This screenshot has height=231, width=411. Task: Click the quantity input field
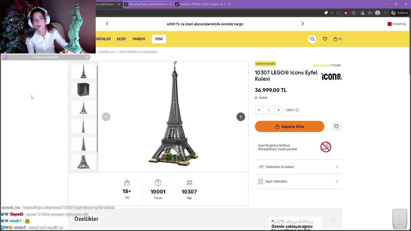coord(269,110)
